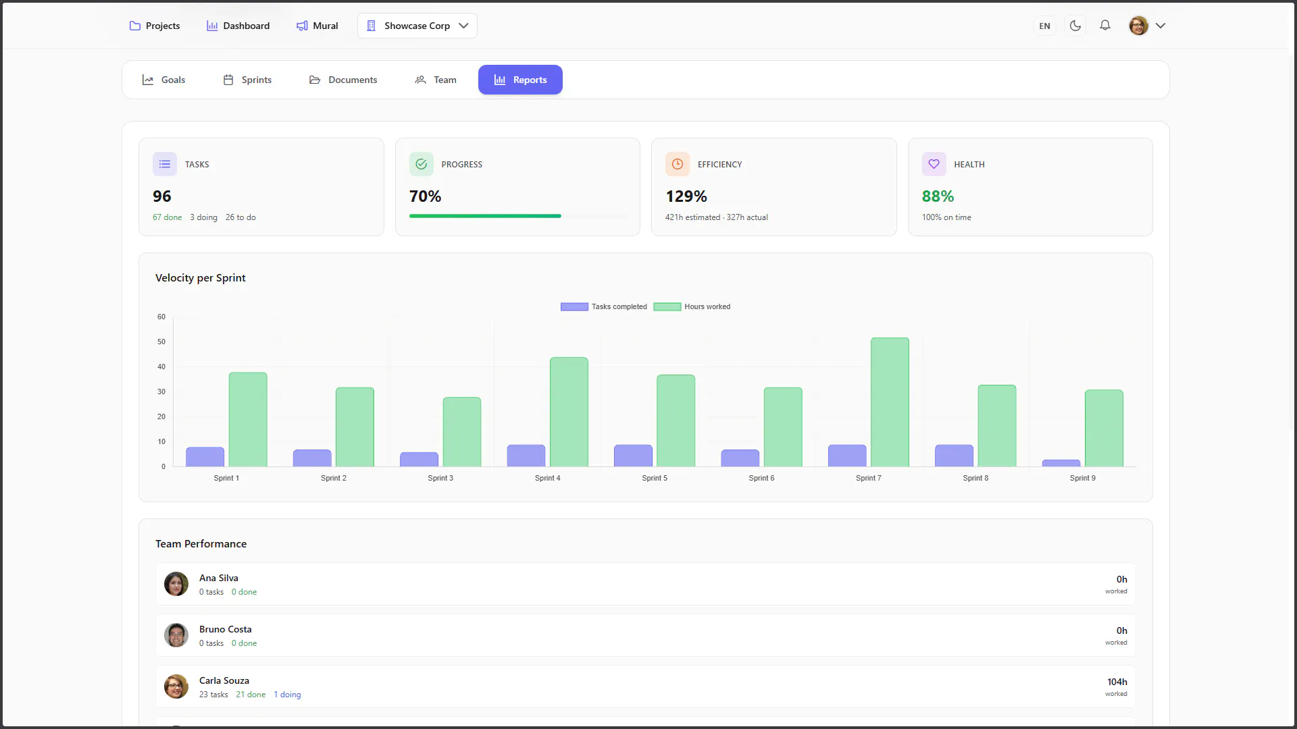Click the Showcase Corp building icon
This screenshot has width=1297, height=729.
(x=371, y=26)
